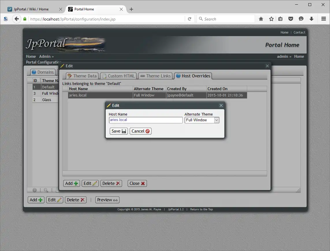Reload the page with refresh icon

tap(189, 19)
